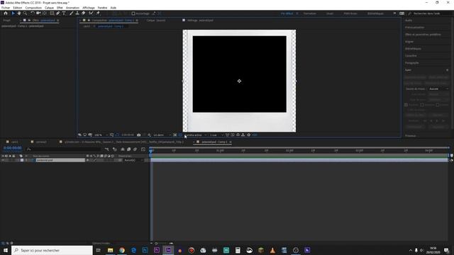This screenshot has width=454, height=255.
Task: Check the Echelle box in Suivi panel
Action: point(438,105)
